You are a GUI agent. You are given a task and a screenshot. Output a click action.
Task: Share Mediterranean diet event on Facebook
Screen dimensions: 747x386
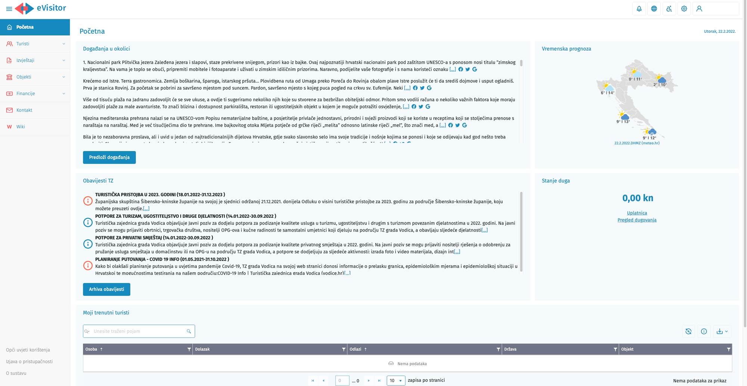tap(450, 125)
